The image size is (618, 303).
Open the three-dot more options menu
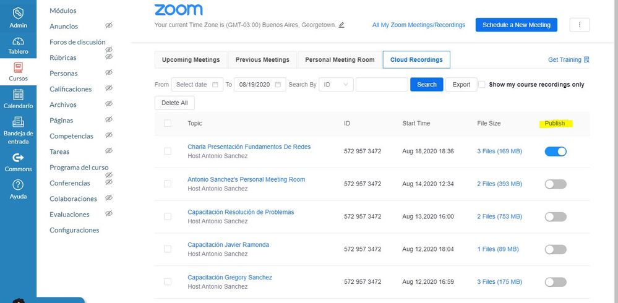(579, 25)
